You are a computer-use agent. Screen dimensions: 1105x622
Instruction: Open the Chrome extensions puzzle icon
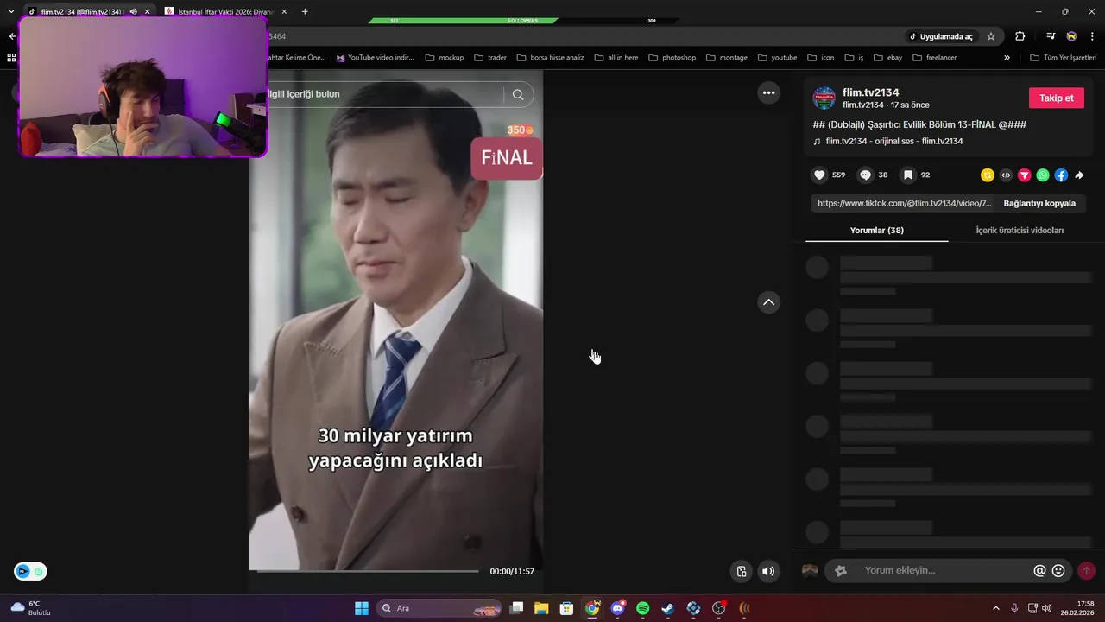1020,36
